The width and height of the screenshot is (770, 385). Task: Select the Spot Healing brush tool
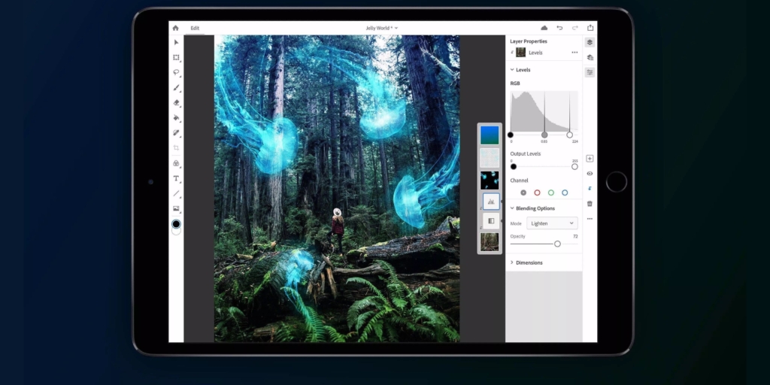click(x=176, y=132)
